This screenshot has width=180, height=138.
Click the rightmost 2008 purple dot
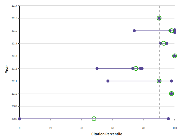click(168, 119)
